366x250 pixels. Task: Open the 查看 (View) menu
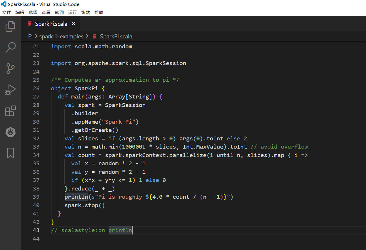click(x=46, y=12)
